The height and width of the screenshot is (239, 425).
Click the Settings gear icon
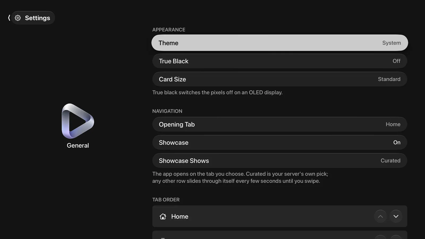point(18,18)
